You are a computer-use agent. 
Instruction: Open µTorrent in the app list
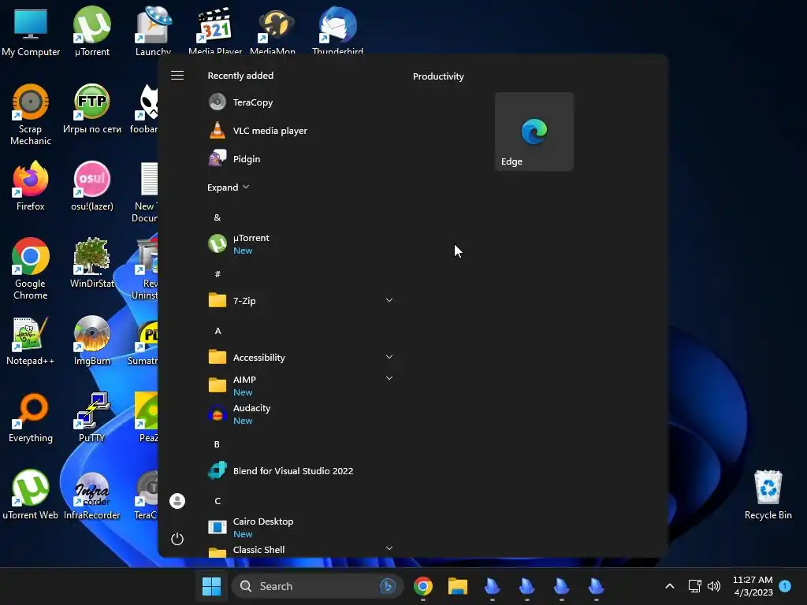[x=301, y=243]
